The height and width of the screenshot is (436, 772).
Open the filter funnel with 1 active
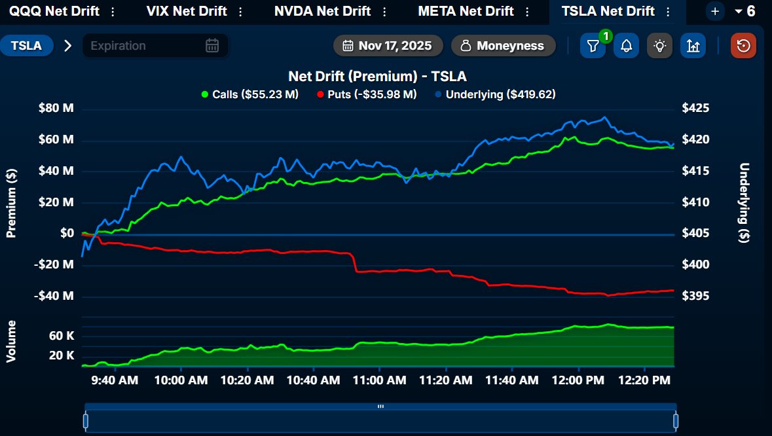point(593,46)
